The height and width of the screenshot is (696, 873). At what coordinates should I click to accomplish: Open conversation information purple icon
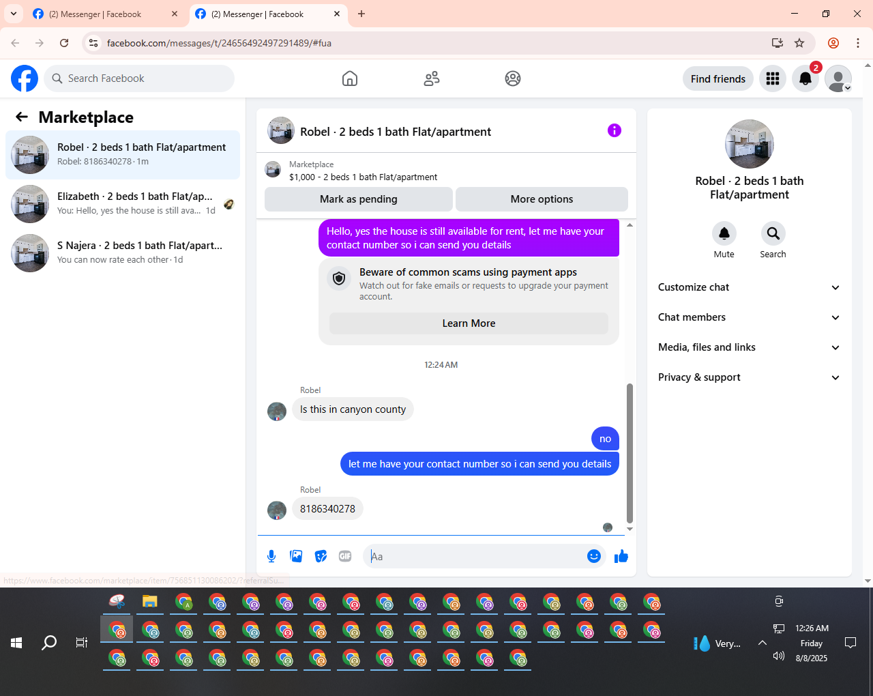(615, 130)
